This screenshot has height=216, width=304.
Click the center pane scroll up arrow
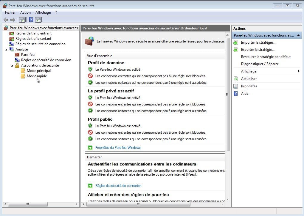[227, 35]
